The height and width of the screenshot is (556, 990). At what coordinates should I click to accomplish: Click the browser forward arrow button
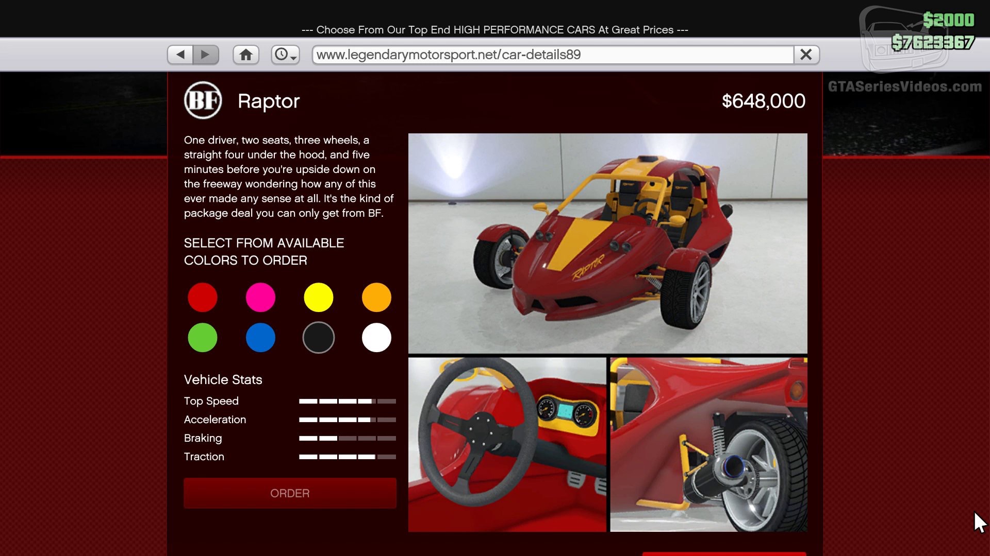pyautogui.click(x=205, y=55)
